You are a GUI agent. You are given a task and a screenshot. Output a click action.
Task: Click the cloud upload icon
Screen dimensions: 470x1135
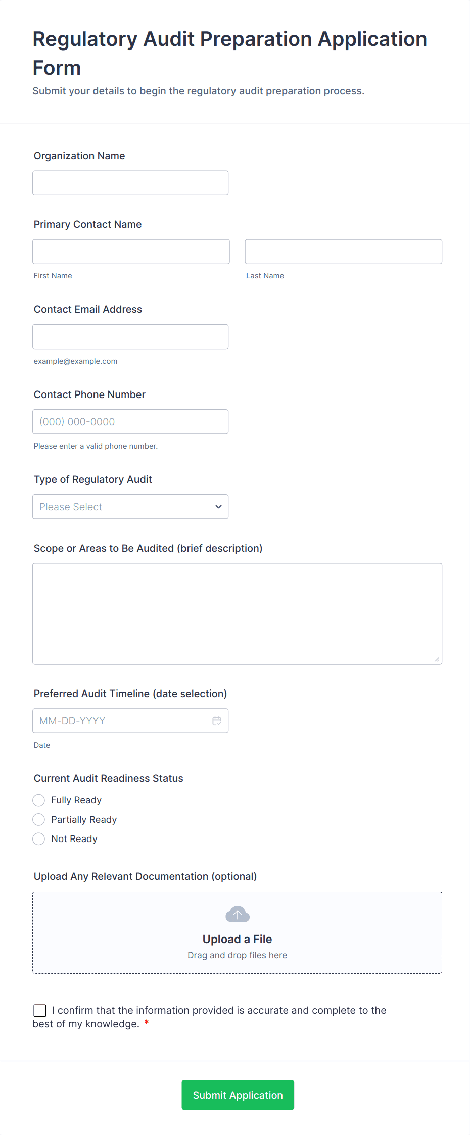point(237,914)
